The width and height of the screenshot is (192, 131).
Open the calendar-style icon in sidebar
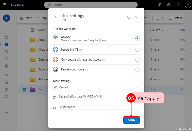coord(6,89)
